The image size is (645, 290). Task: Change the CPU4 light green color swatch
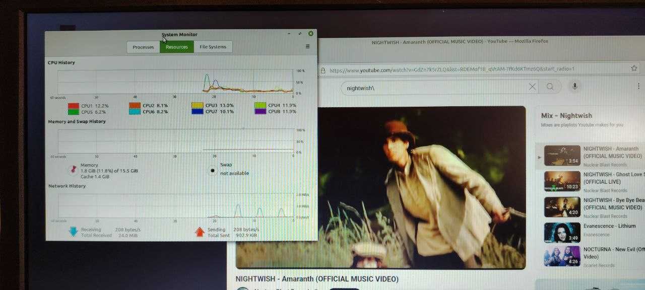(260, 106)
